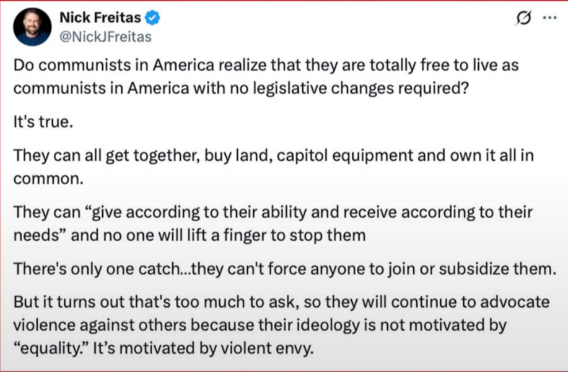Open the @NickJFreitas handle link
The height and width of the screenshot is (372, 568).
click(105, 37)
